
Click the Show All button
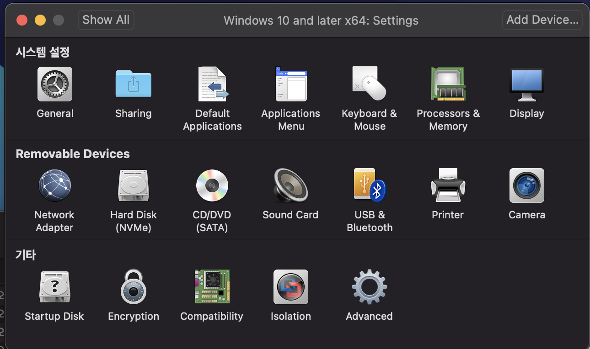(106, 20)
